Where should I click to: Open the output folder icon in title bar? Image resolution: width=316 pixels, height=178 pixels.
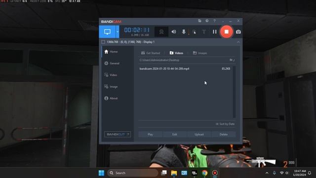[199, 21]
